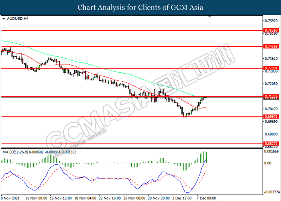The height and width of the screenshot is (201, 281).
Task: Click the 8 Nov 2021 date label
Action: (10, 198)
